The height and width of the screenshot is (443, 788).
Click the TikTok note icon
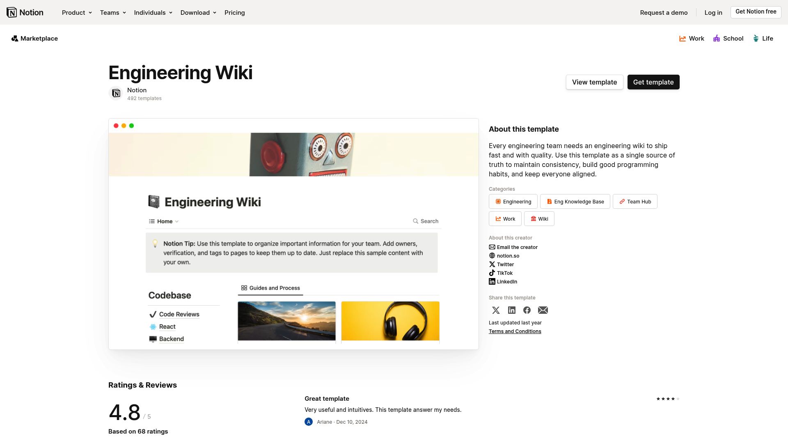pyautogui.click(x=492, y=273)
